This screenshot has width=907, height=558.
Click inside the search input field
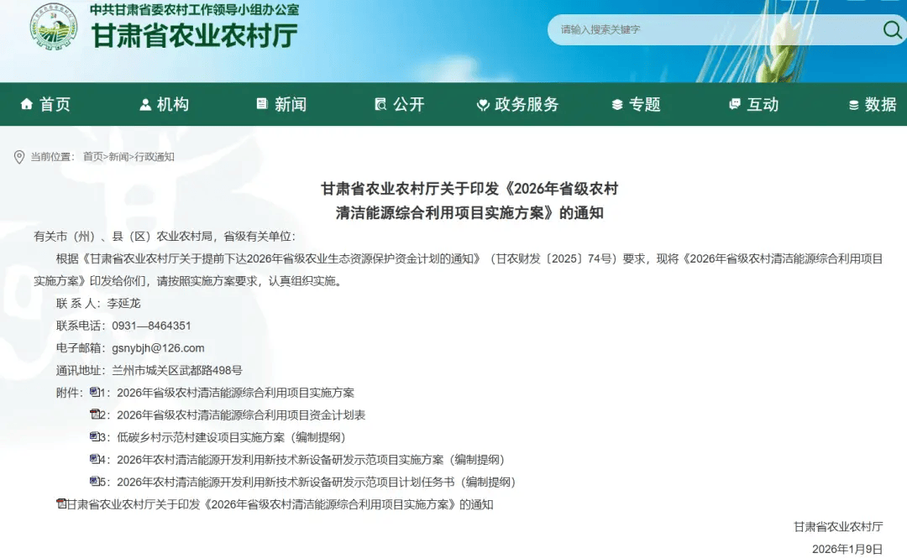point(714,30)
